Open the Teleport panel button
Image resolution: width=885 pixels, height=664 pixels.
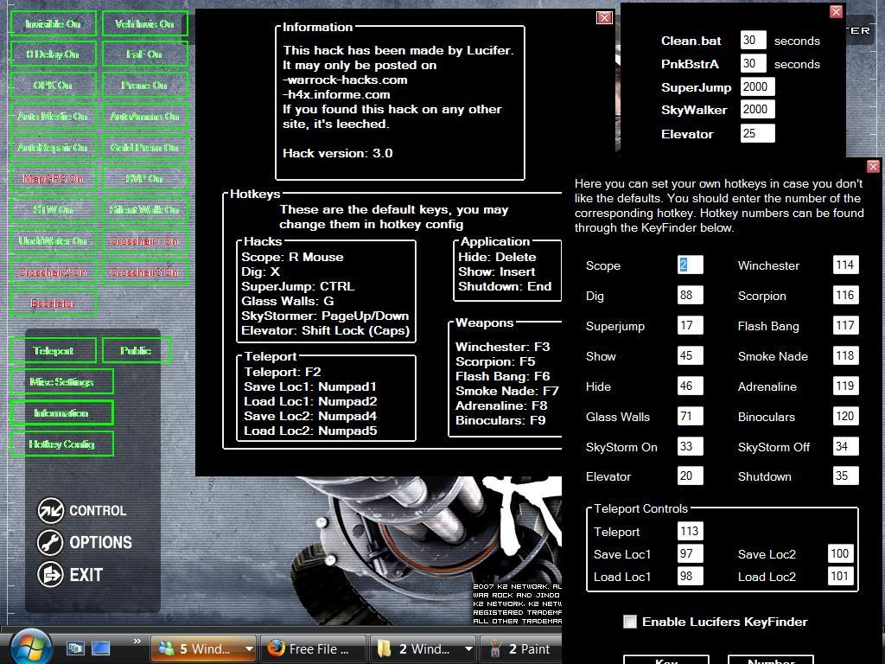pyautogui.click(x=53, y=351)
